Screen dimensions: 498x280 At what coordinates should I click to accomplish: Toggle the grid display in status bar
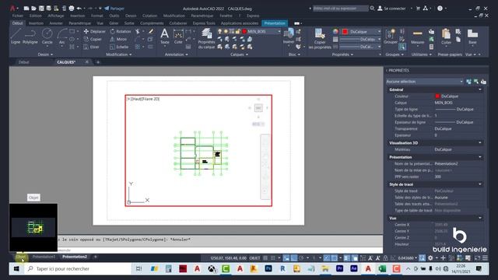tap(266, 257)
